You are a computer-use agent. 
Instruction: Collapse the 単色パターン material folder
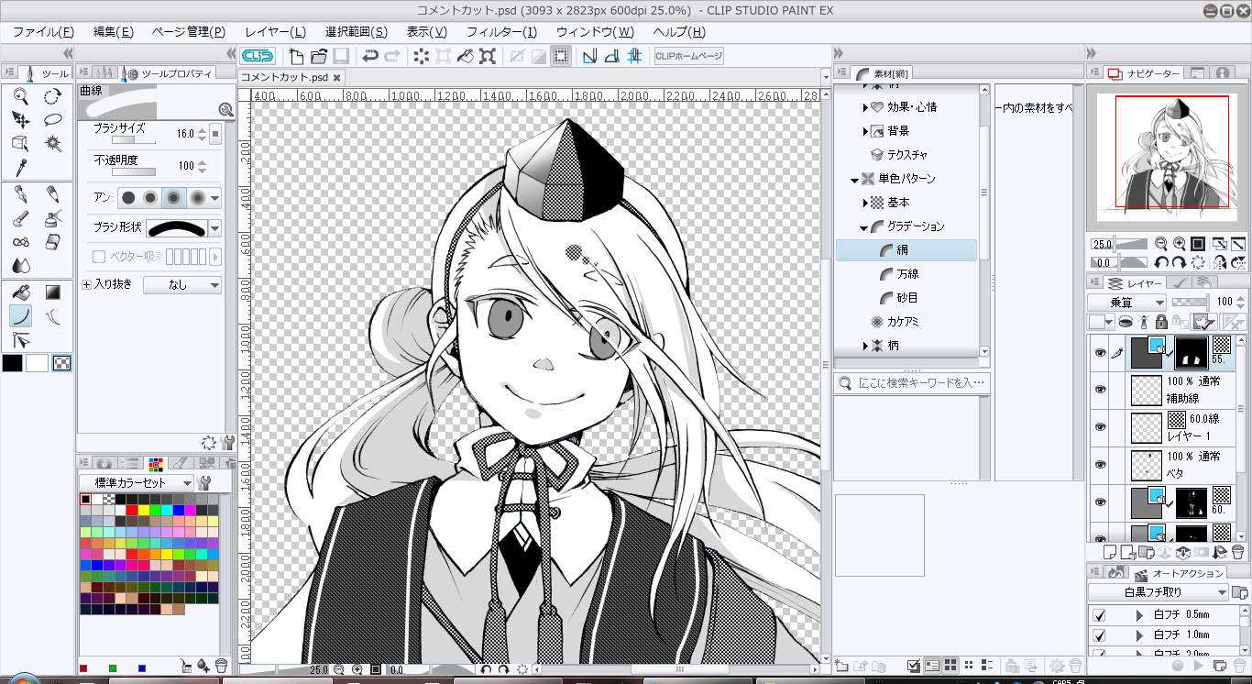pos(854,179)
